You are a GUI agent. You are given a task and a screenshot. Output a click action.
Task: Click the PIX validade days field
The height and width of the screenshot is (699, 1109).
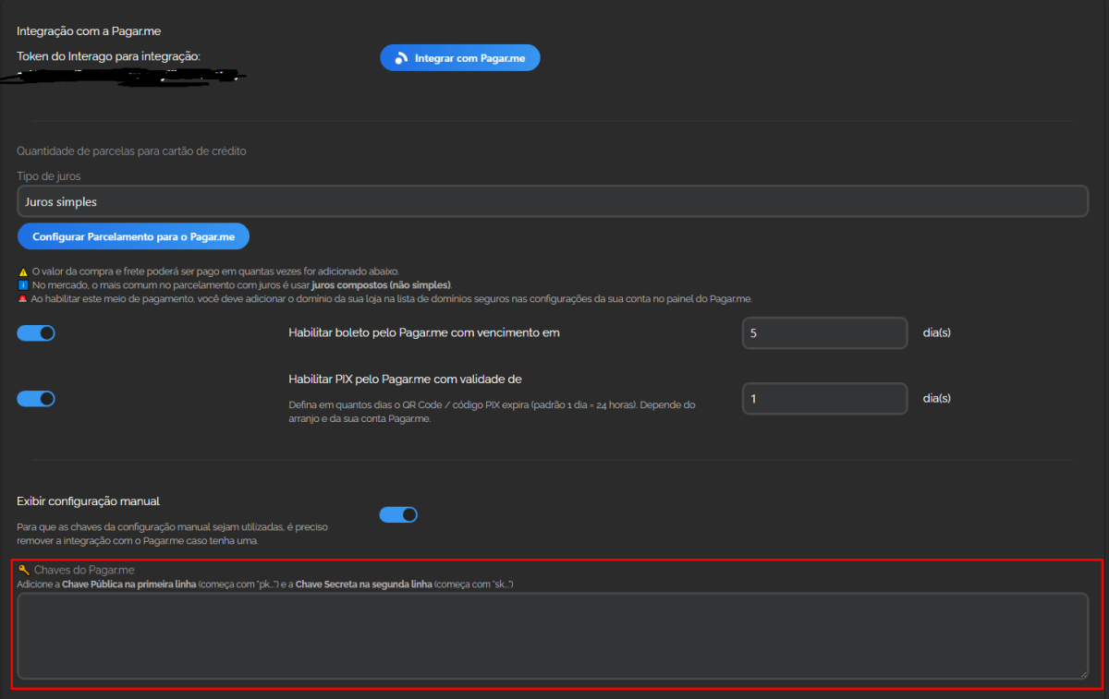[824, 399]
